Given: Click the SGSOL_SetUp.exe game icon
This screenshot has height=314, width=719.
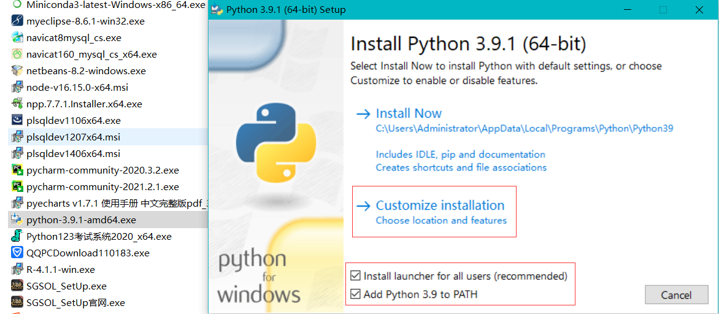Looking at the screenshot, I should (x=17, y=286).
